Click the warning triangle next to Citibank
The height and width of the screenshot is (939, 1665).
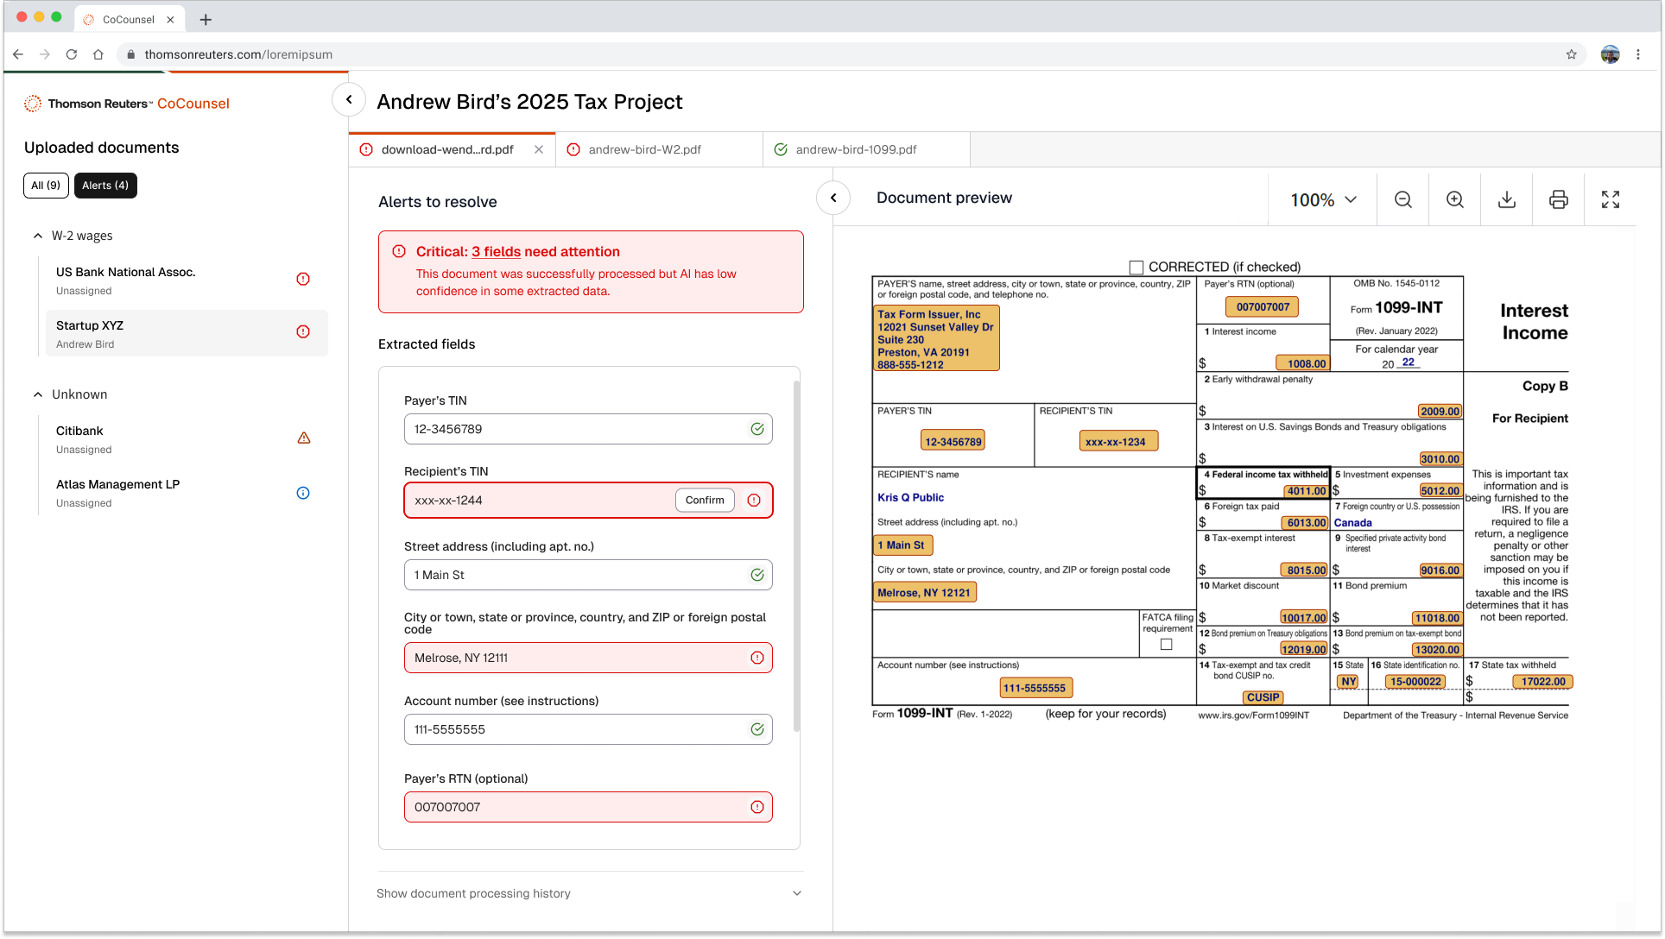click(303, 438)
